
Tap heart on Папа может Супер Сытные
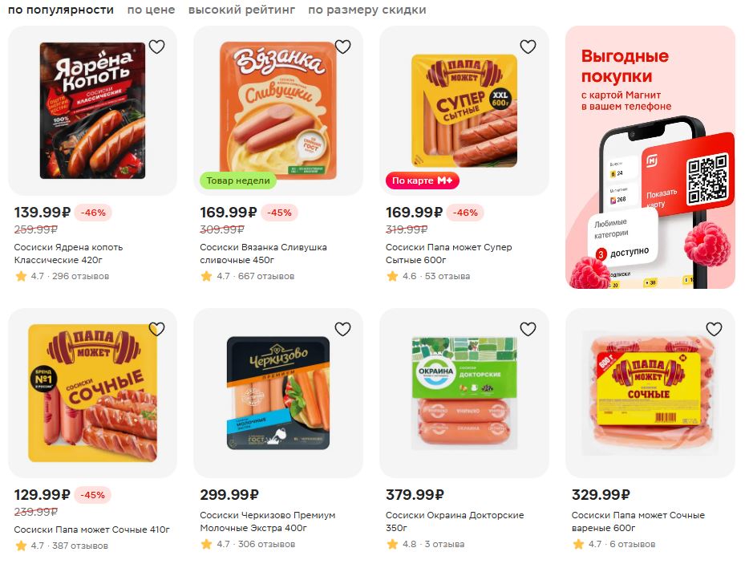pos(528,47)
